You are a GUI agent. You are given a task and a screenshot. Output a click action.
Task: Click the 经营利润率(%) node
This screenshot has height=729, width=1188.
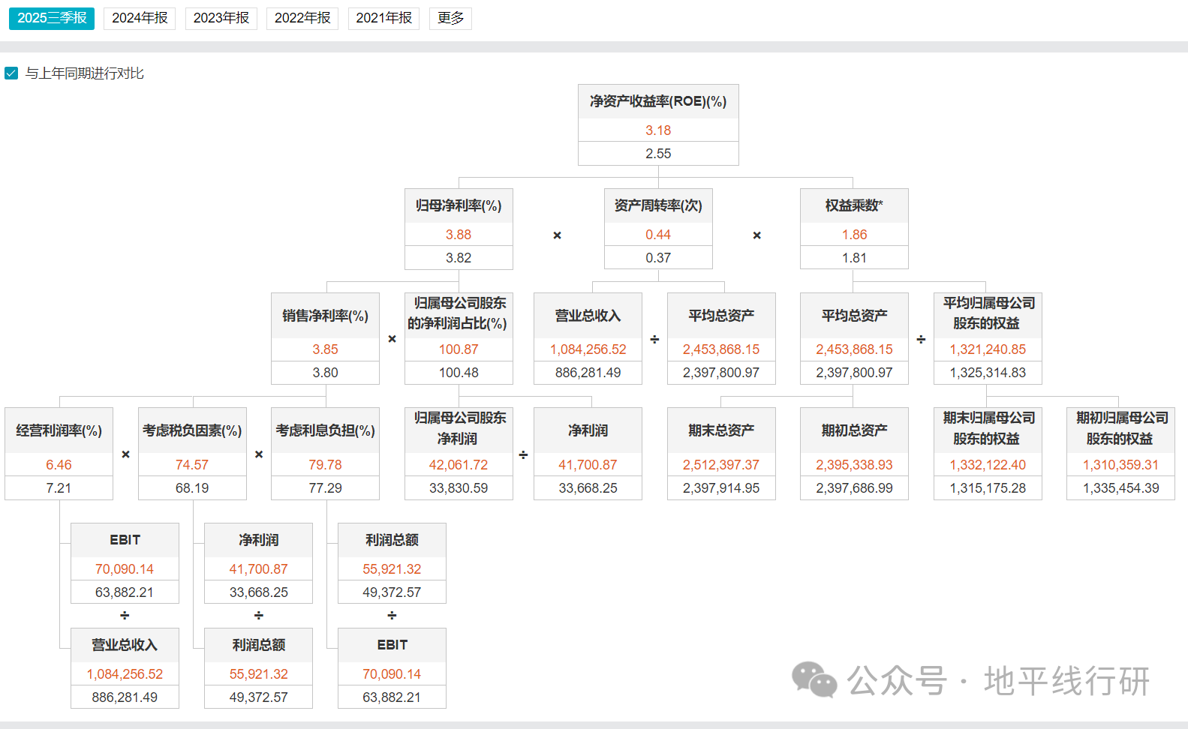[x=59, y=430]
